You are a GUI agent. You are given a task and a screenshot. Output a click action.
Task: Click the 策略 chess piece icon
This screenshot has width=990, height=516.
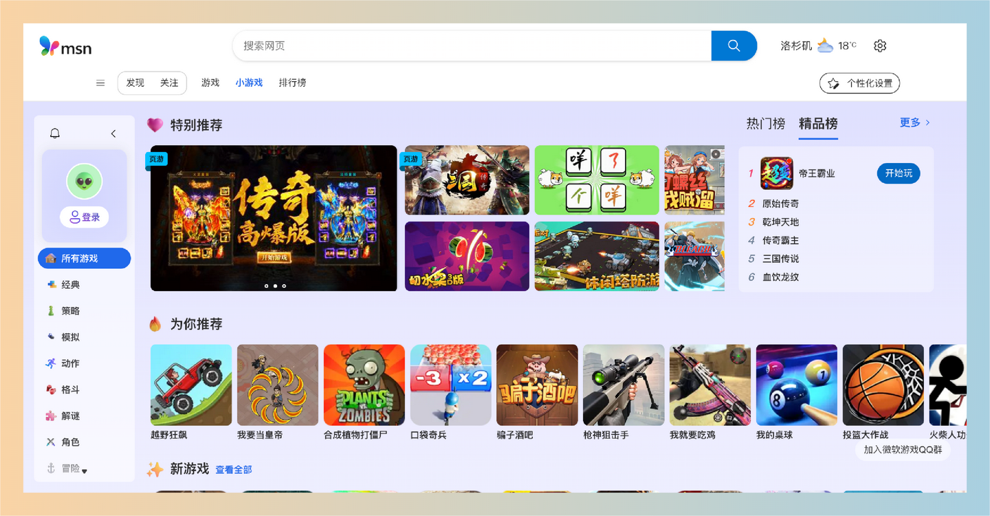tap(51, 310)
